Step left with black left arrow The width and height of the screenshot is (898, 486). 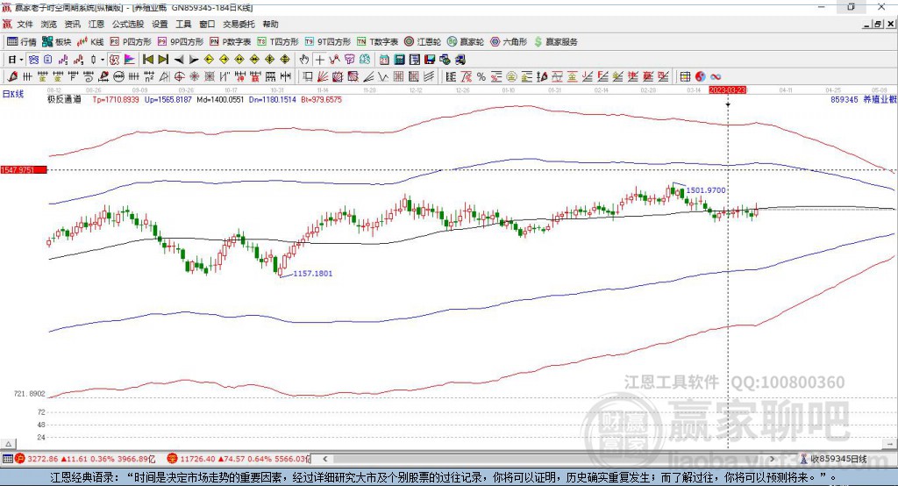click(x=179, y=60)
